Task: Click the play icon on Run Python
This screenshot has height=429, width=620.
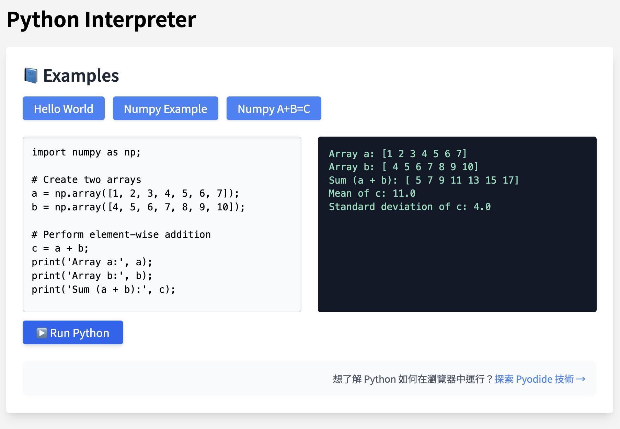Action: coord(42,333)
